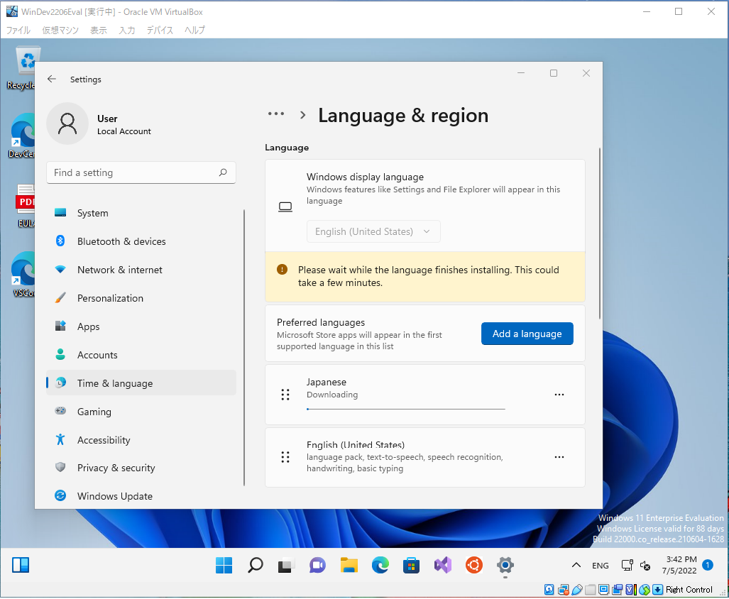Image resolution: width=729 pixels, height=599 pixels.
Task: Click the search magnifier in Find a setting
Action: coord(223,172)
